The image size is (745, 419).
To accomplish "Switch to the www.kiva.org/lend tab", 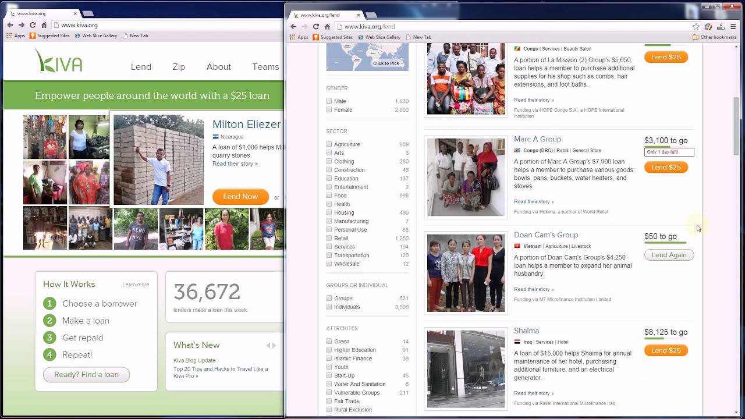I will click(326, 15).
